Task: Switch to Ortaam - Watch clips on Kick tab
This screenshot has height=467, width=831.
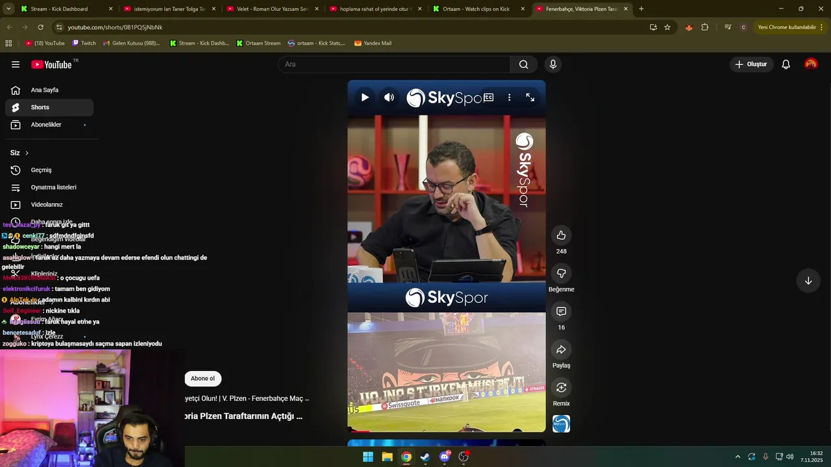Action: (479, 9)
